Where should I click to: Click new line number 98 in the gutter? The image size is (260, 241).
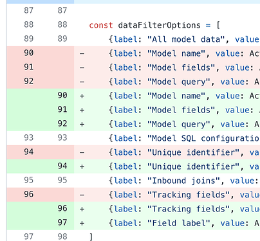coord(62,237)
